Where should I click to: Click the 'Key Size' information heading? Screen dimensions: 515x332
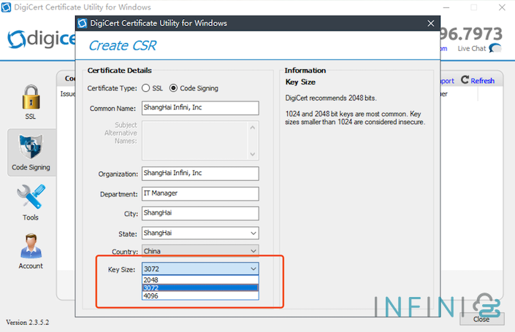click(300, 82)
